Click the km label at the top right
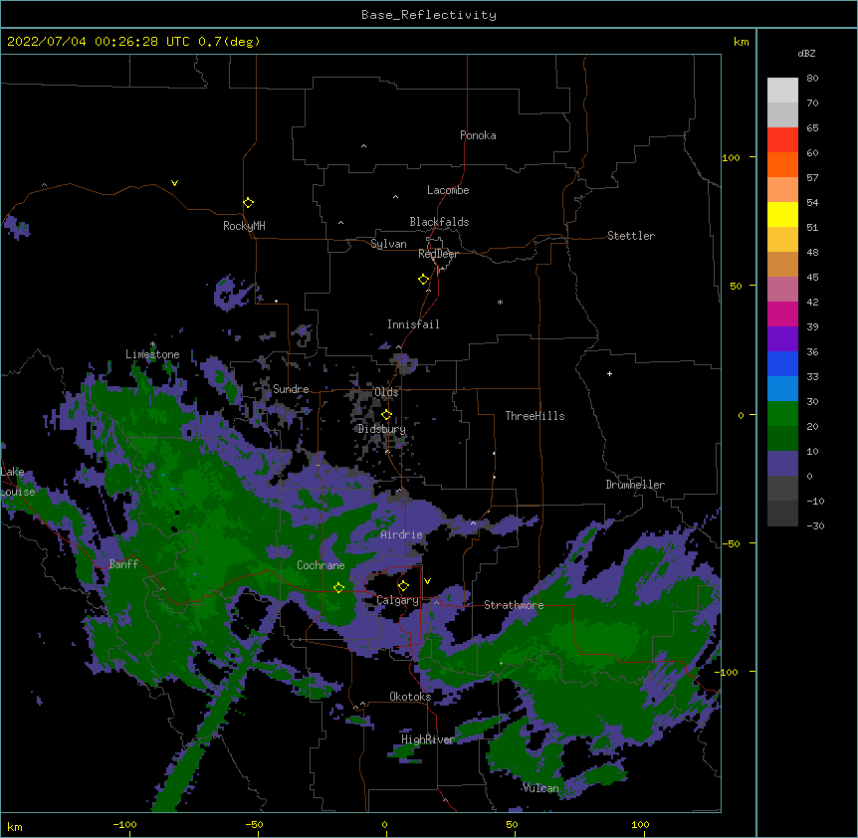Viewport: 858px width, 838px height. click(x=741, y=42)
